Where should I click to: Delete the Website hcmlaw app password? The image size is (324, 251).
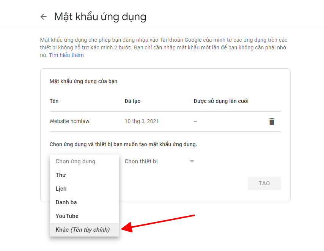(x=272, y=122)
